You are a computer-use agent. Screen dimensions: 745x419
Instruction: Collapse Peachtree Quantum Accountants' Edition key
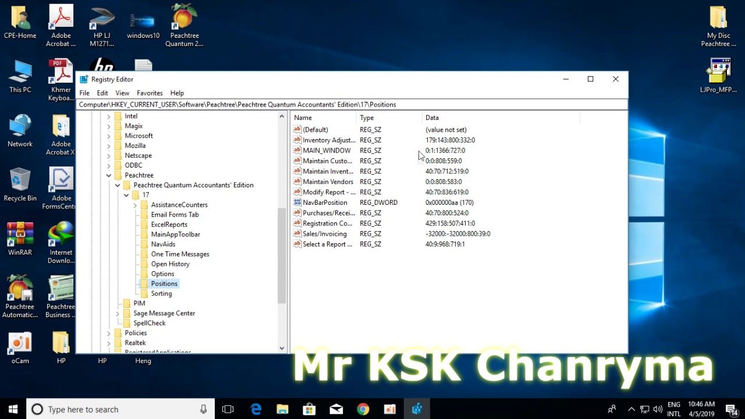tap(118, 185)
